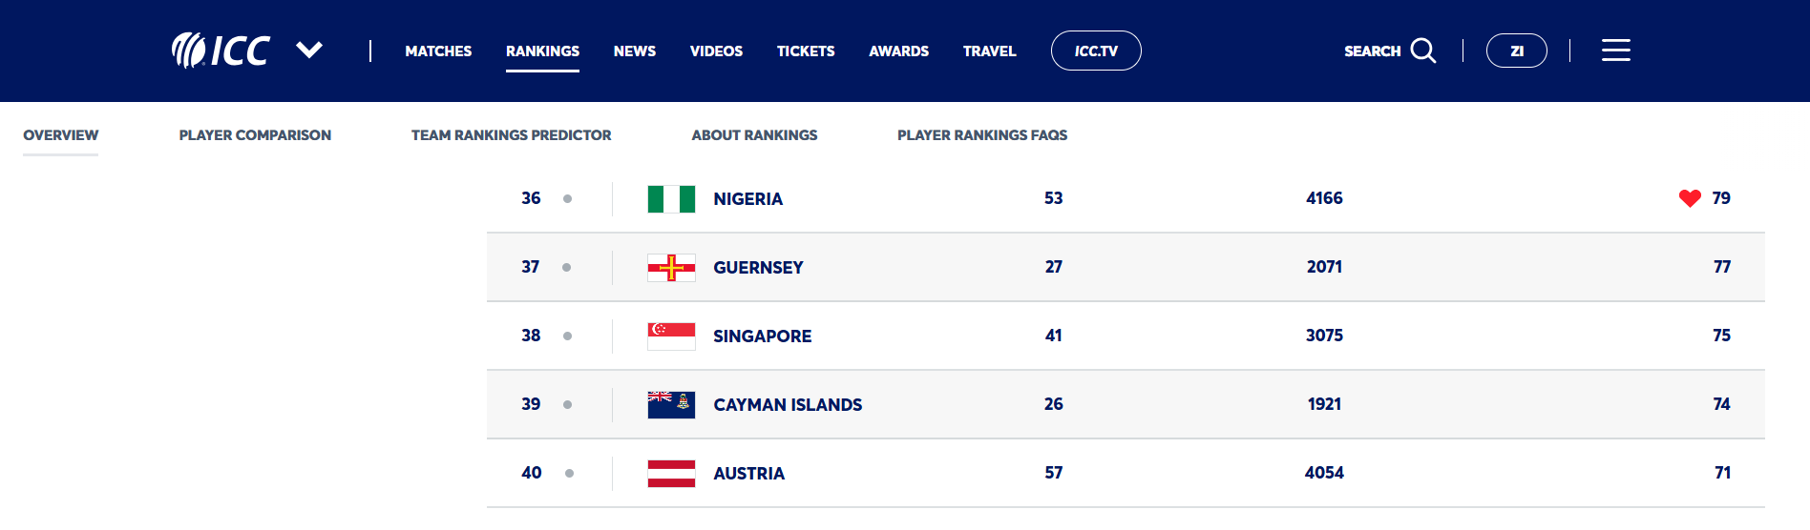Screen dimensions: 1810x530
Task: Select the Cayman Islands row name
Action: [x=788, y=405]
